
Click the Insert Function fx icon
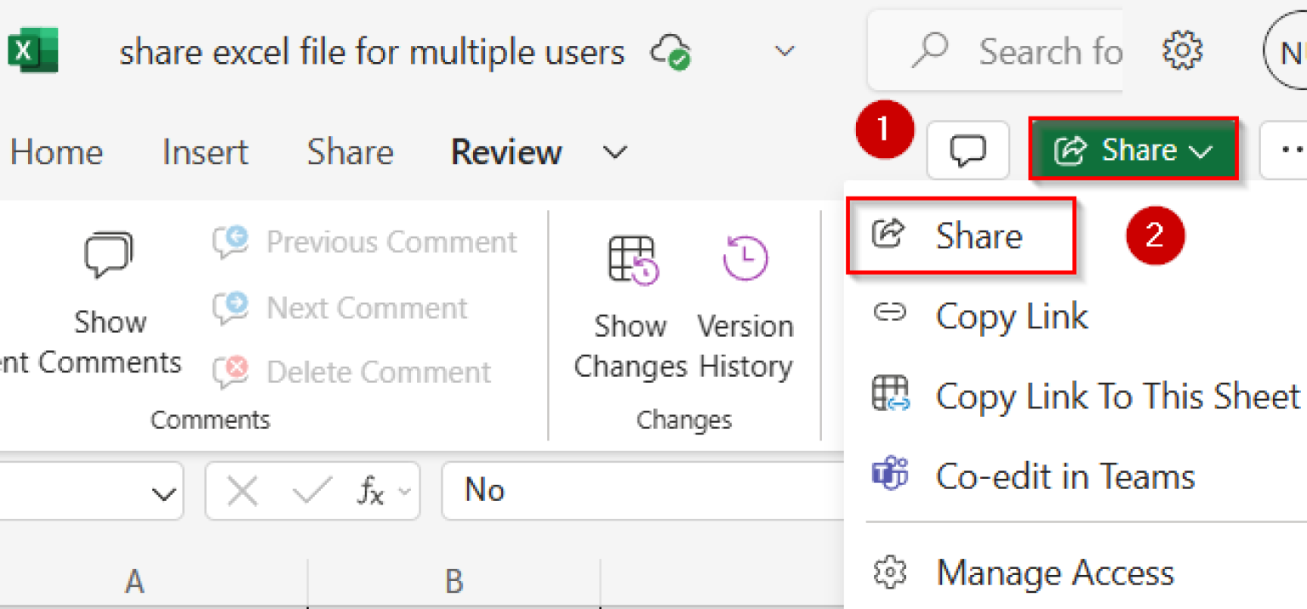372,491
